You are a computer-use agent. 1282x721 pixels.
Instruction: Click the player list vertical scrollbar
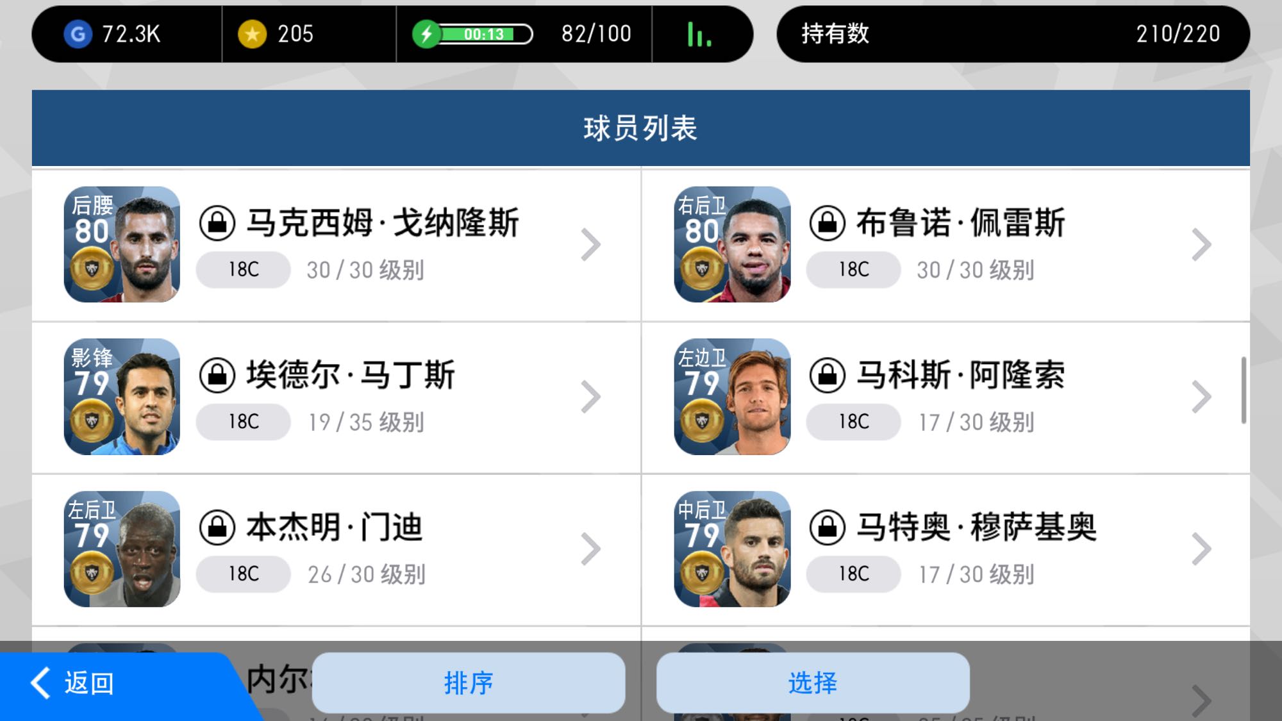(1244, 390)
